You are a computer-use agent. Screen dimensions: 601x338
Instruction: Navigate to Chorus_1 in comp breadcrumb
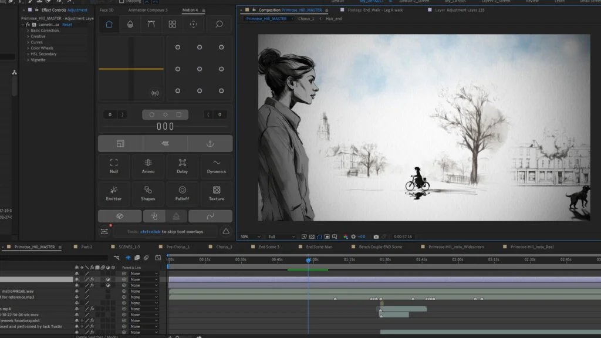point(306,19)
